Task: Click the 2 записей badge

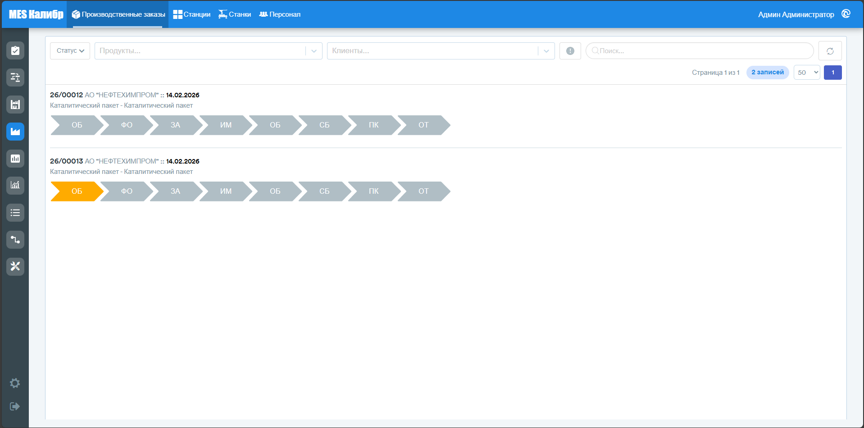Action: tap(768, 73)
